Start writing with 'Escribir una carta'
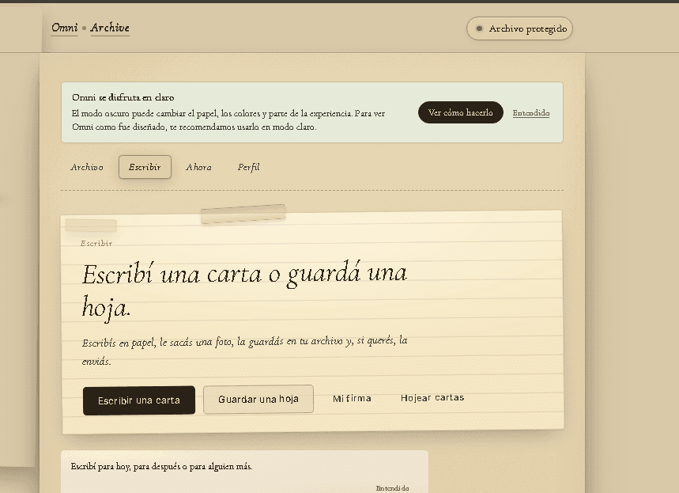Image resolution: width=679 pixels, height=493 pixels. pyautogui.click(x=139, y=400)
